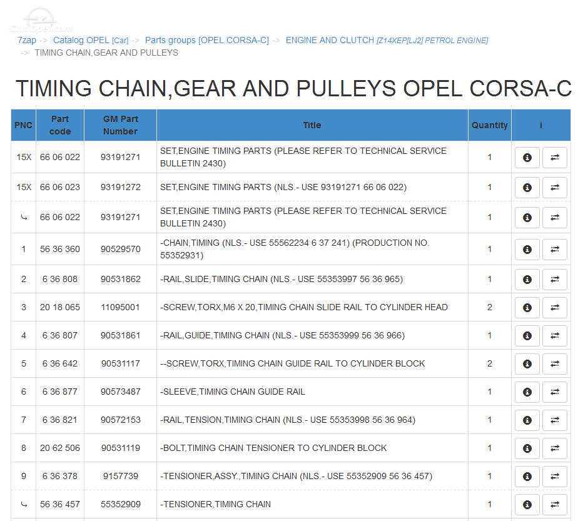Open info for Torx screw 11095001
The image size is (583, 521).
click(x=527, y=308)
